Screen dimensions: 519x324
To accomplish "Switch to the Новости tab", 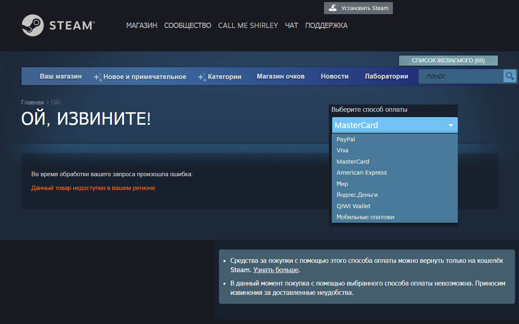I will pyautogui.click(x=334, y=76).
